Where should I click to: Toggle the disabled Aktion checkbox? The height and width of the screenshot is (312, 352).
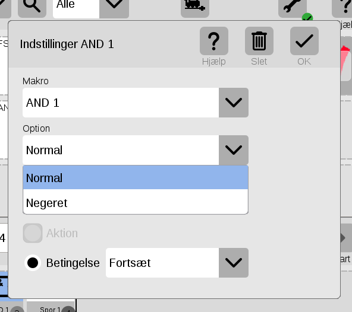33,233
